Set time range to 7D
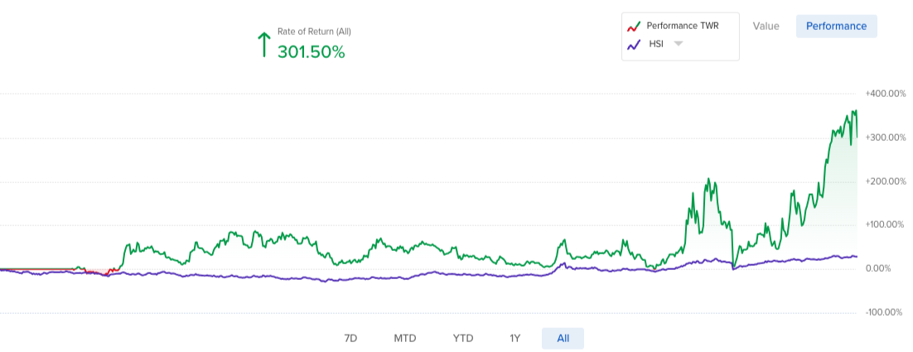The image size is (913, 352). pos(350,338)
